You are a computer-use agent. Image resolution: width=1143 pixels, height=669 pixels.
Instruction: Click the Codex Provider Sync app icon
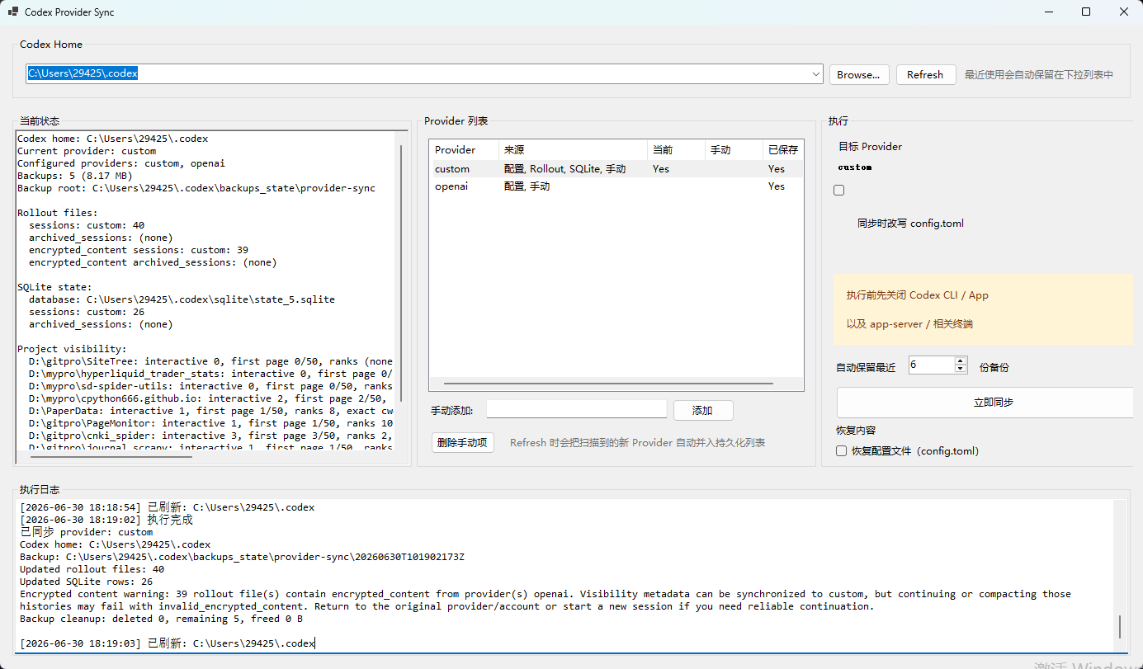pos(13,12)
